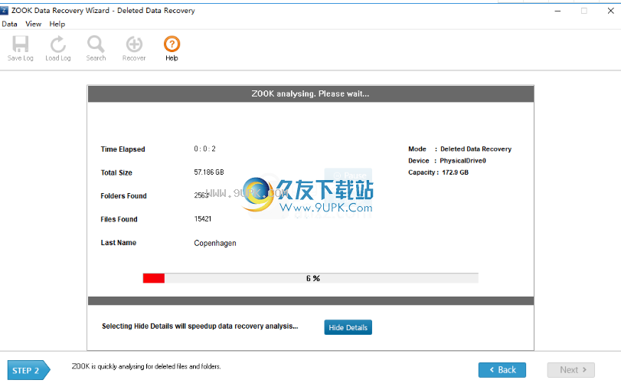
Task: Select the 15421 files found value
Action: (x=203, y=219)
